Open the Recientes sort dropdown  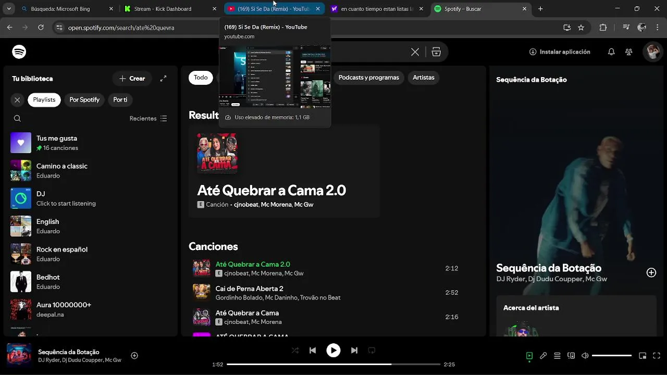click(x=149, y=118)
